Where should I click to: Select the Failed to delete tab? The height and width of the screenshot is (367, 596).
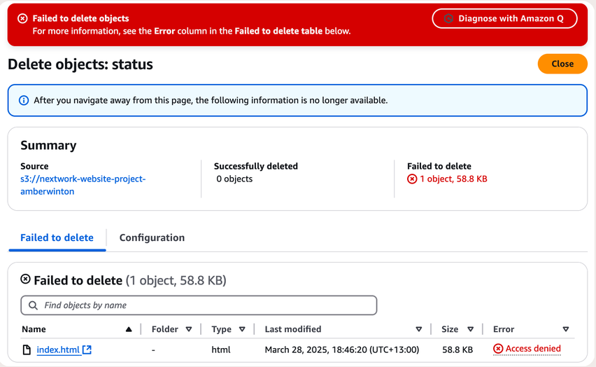[x=57, y=237]
